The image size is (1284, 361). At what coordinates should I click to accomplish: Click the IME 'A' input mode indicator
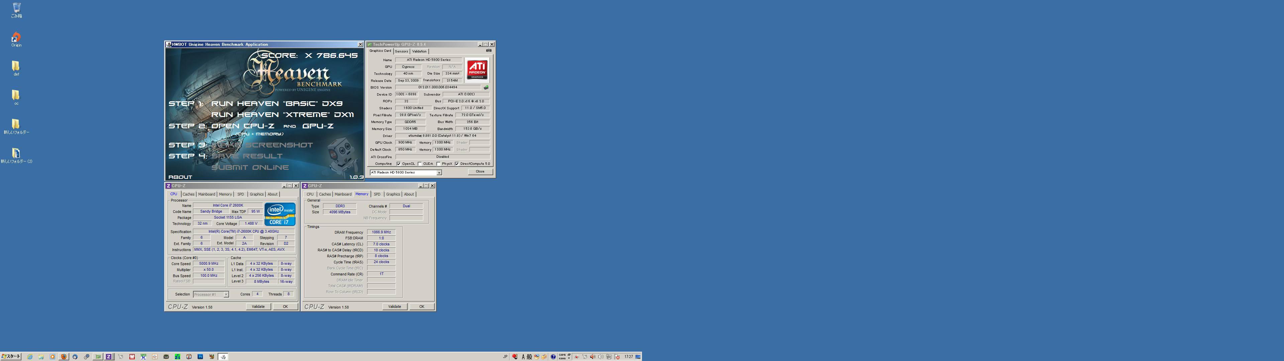coord(523,357)
